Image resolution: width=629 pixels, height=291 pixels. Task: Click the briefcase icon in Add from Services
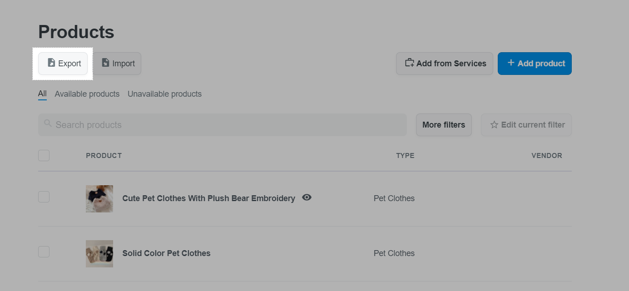(410, 63)
